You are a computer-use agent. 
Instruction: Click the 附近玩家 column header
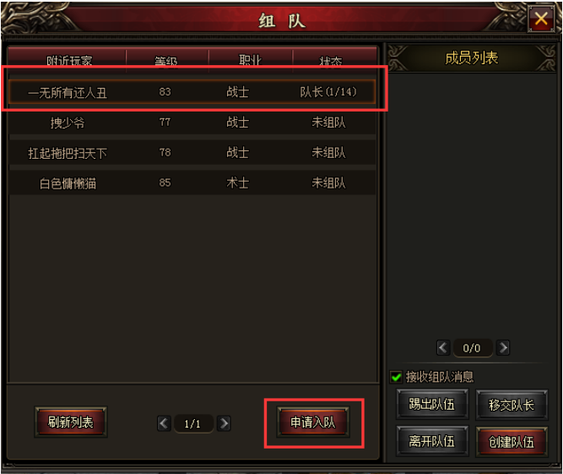click(x=69, y=60)
